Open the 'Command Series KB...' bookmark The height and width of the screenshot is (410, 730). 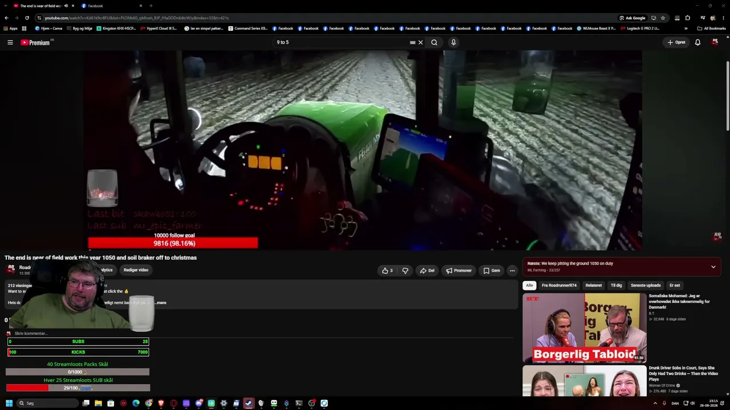(248, 28)
